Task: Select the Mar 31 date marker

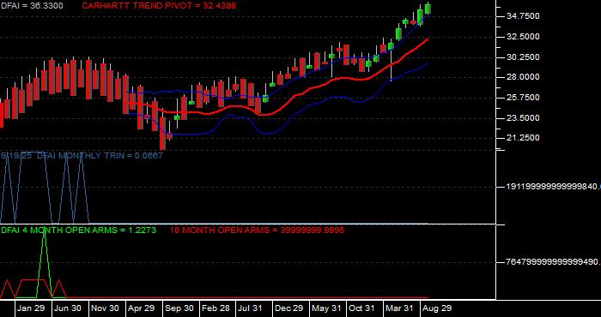Action: [x=399, y=308]
